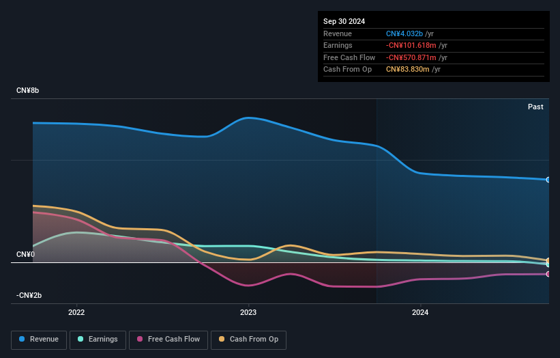Click the 2022 x-axis label
560x358 pixels.
tap(76, 313)
